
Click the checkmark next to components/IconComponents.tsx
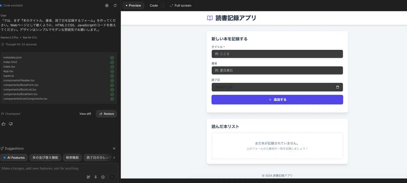pos(112,99)
